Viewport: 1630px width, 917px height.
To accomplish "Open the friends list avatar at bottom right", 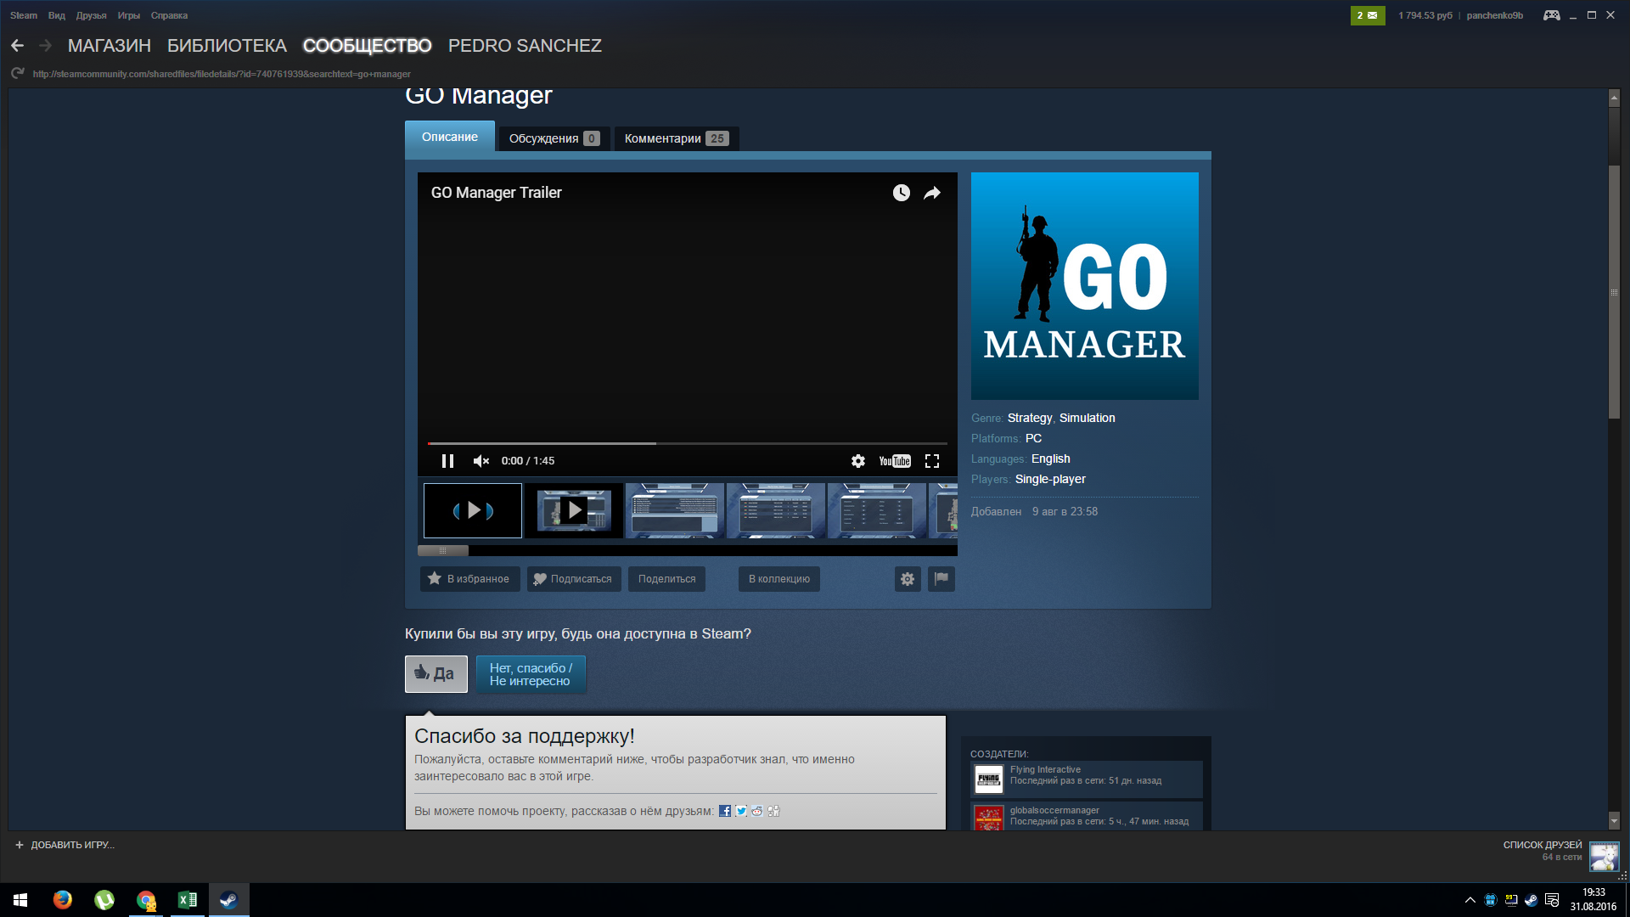I will click(1605, 856).
